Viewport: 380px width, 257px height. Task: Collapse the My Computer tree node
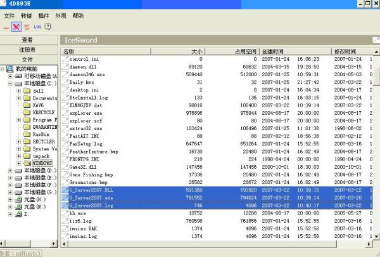(x=2, y=69)
